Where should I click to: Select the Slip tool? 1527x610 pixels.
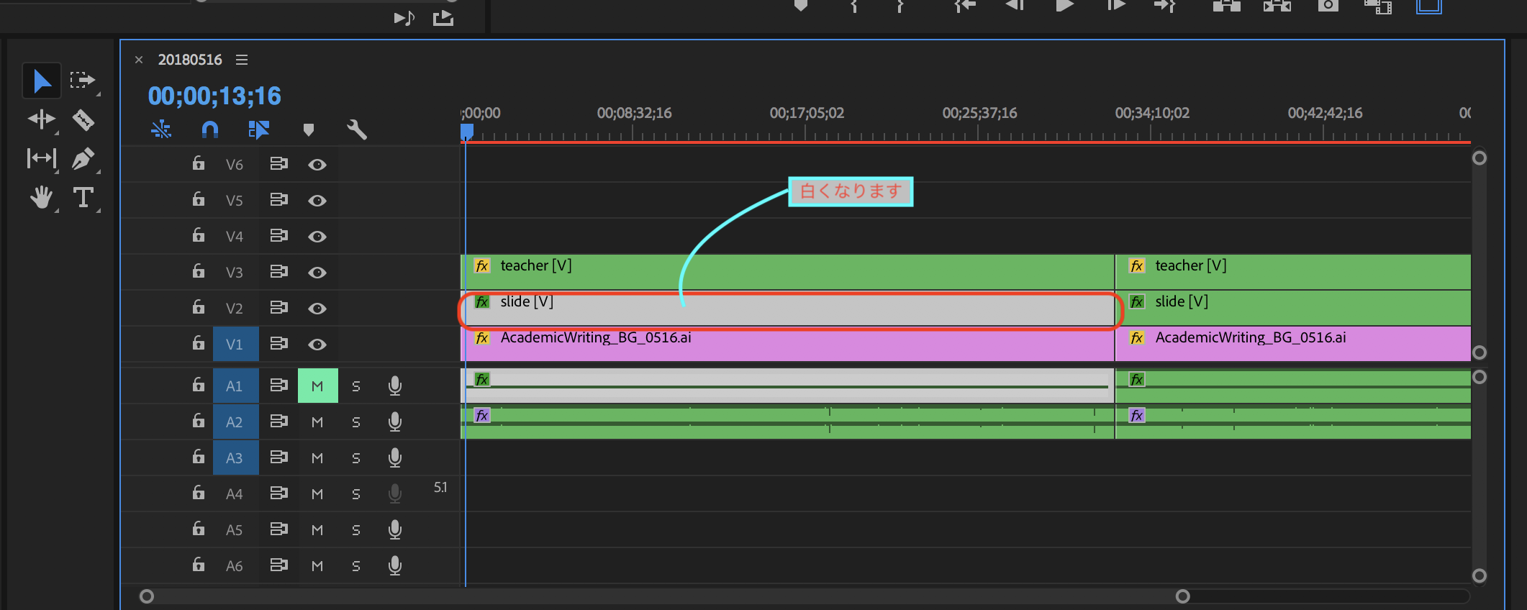pyautogui.click(x=42, y=158)
